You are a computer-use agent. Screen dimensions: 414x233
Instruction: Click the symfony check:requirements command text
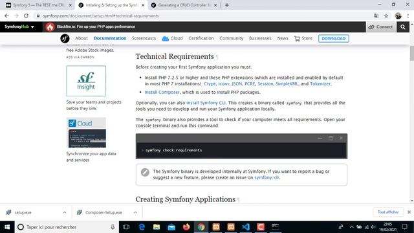(173, 150)
